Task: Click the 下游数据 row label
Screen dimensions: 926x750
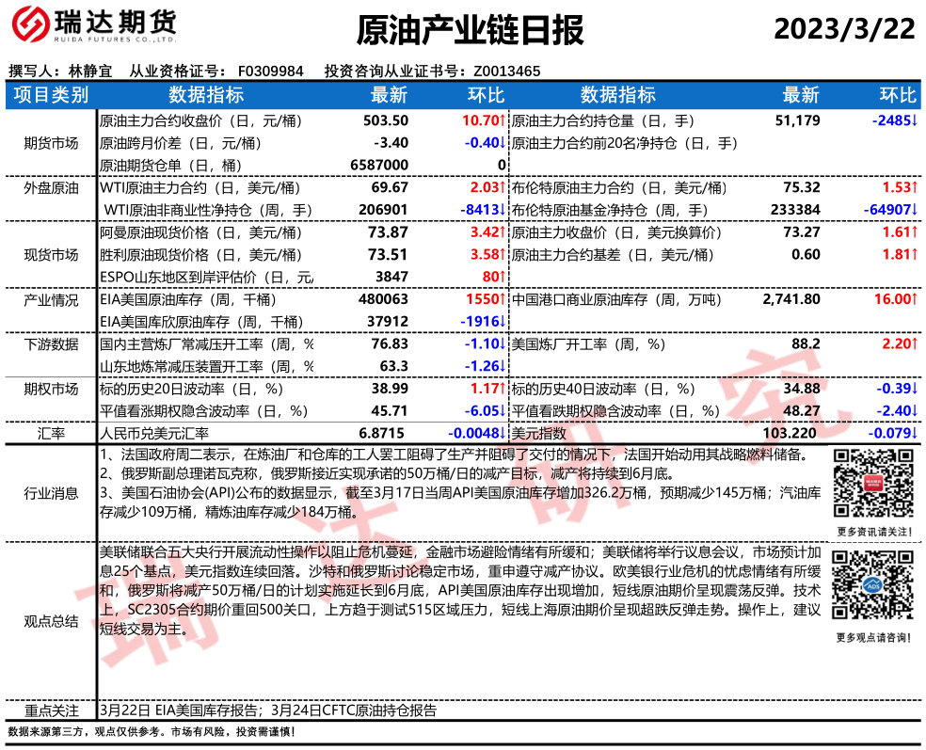Action: click(x=51, y=344)
